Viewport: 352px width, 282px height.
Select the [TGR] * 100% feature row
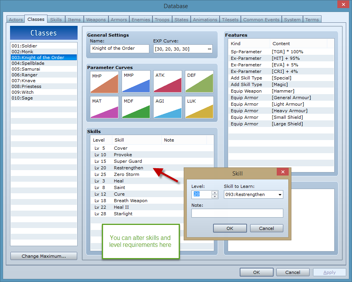[281, 52]
